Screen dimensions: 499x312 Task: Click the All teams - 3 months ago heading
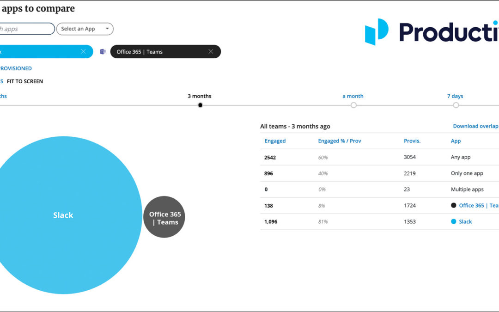295,126
